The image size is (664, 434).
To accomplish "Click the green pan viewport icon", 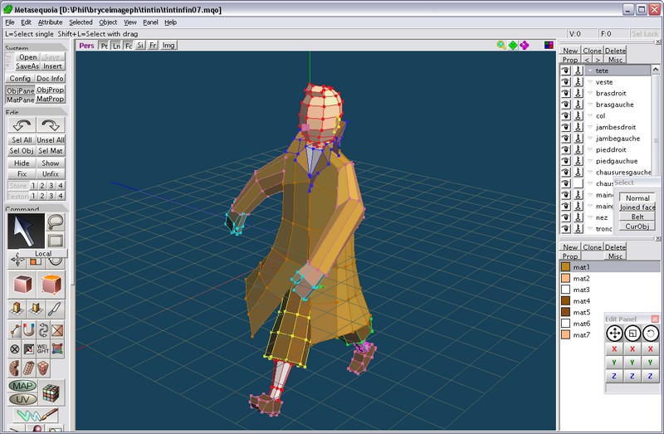I will 513,46.
